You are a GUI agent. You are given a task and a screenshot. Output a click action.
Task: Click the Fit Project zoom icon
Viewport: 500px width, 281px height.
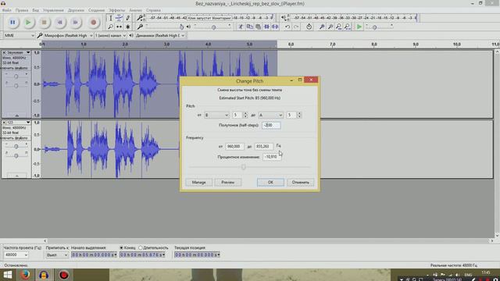point(348,27)
